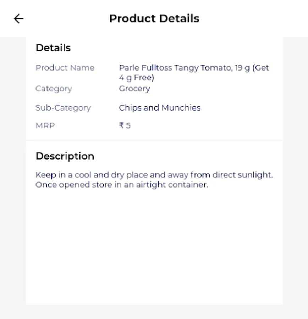Click the Category field label above Sub-Category
The width and height of the screenshot is (308, 319).
coord(54,89)
